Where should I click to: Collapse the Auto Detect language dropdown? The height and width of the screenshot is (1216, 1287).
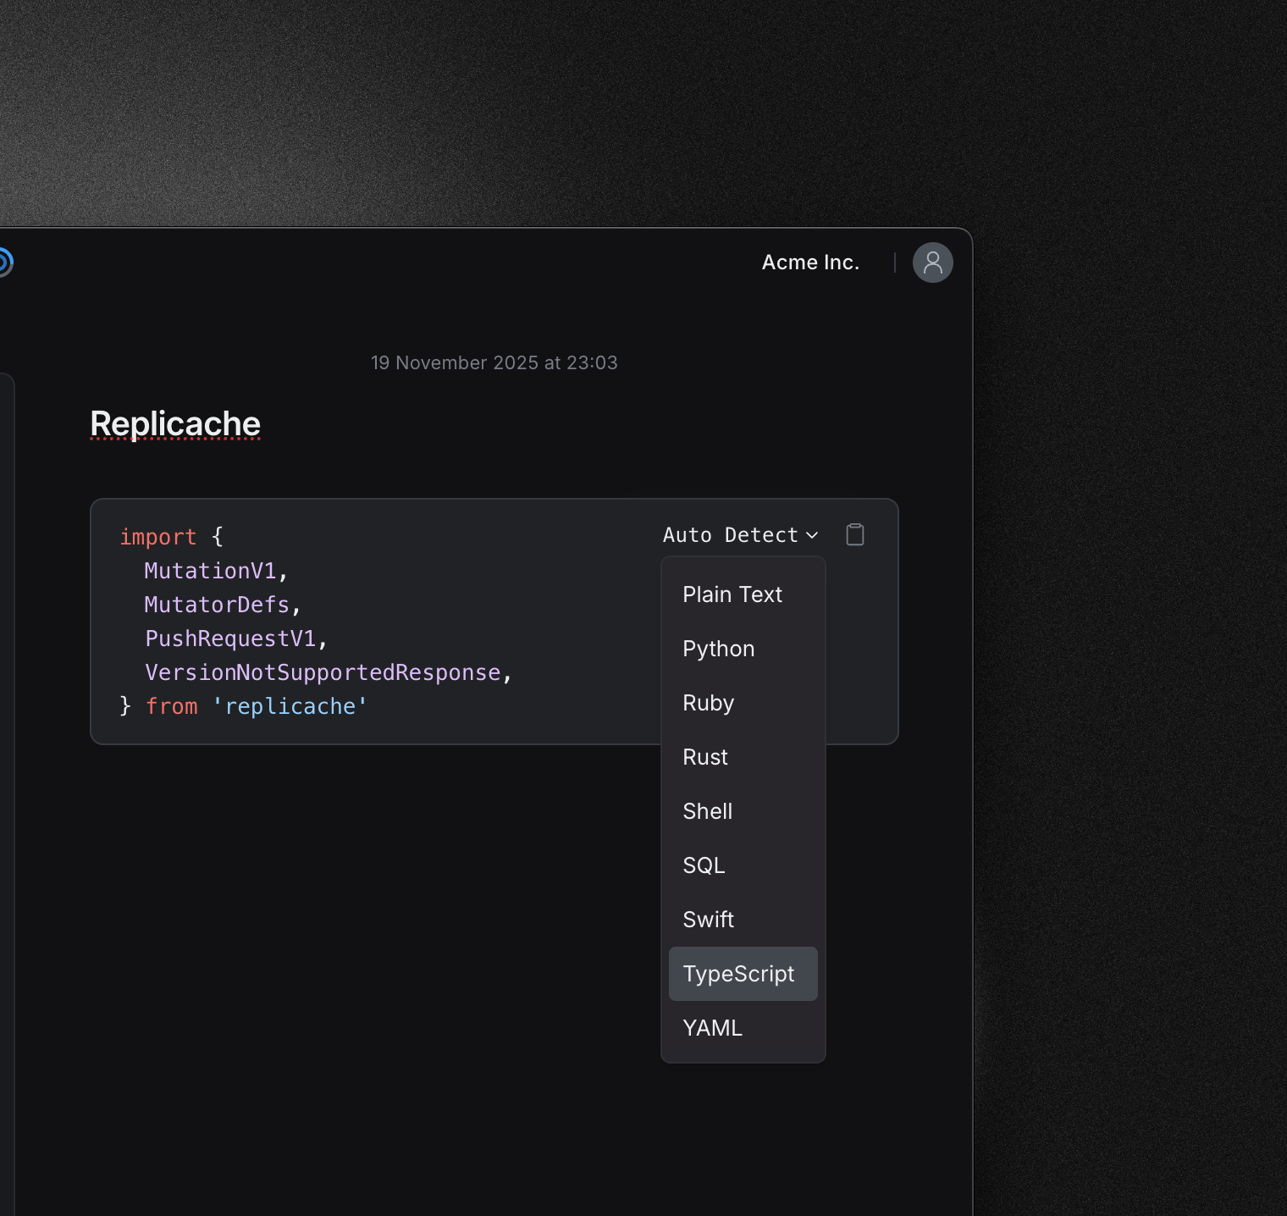point(740,535)
